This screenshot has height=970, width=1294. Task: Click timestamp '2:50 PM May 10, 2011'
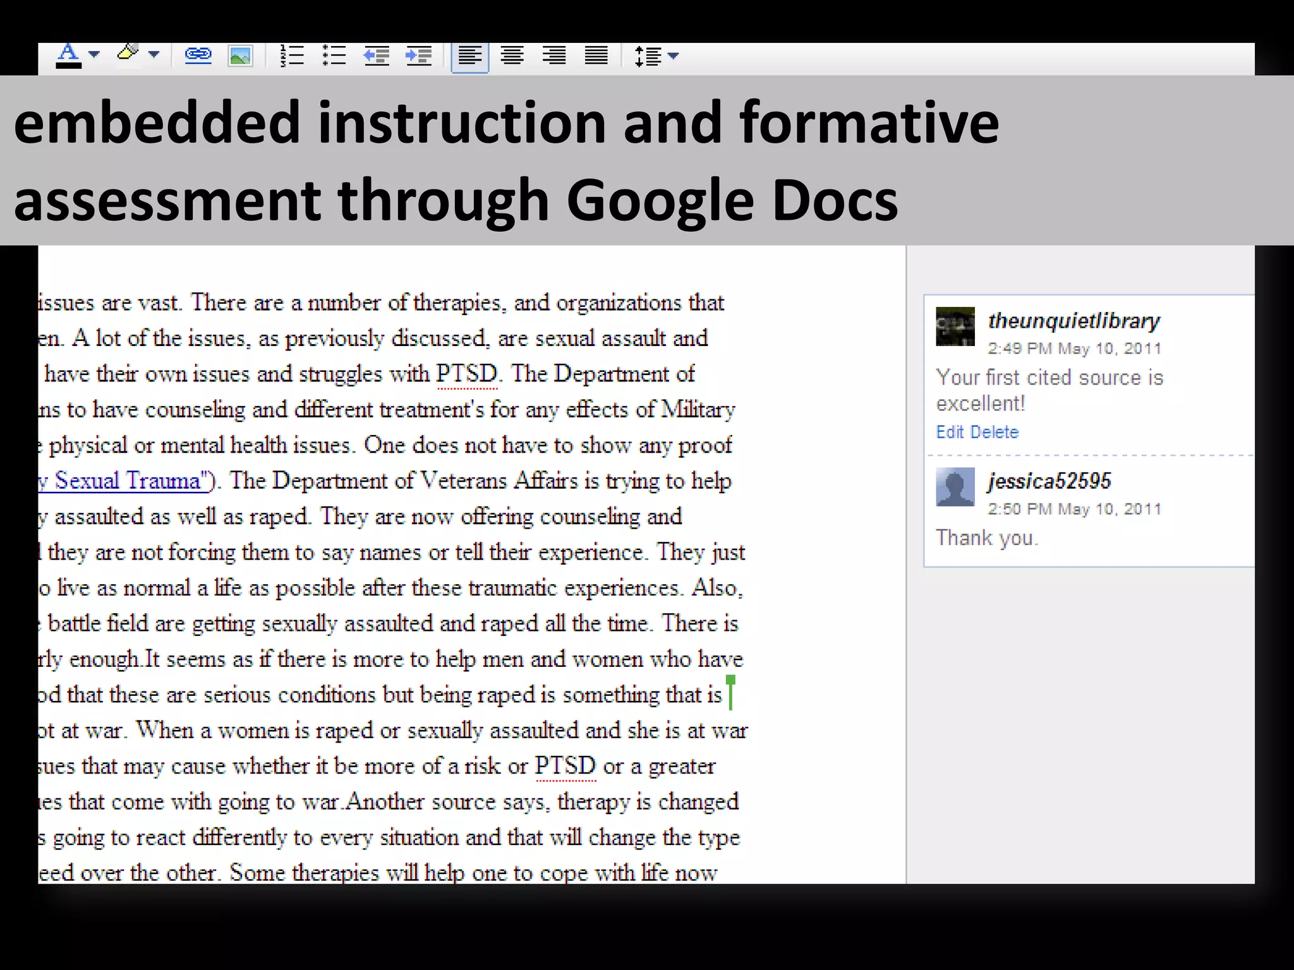[x=1075, y=509]
